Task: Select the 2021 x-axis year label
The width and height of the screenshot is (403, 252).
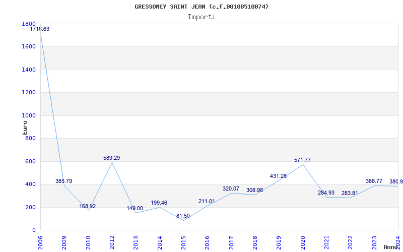Action: [x=326, y=243]
